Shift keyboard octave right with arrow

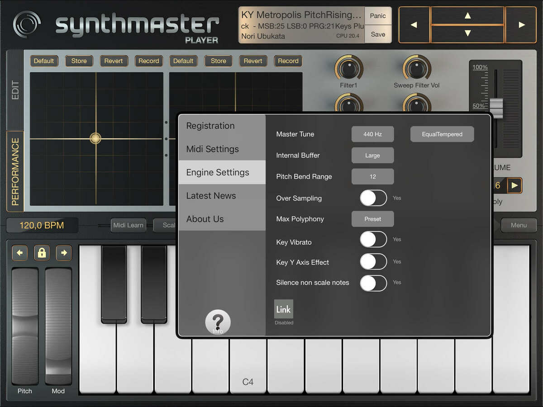64,253
